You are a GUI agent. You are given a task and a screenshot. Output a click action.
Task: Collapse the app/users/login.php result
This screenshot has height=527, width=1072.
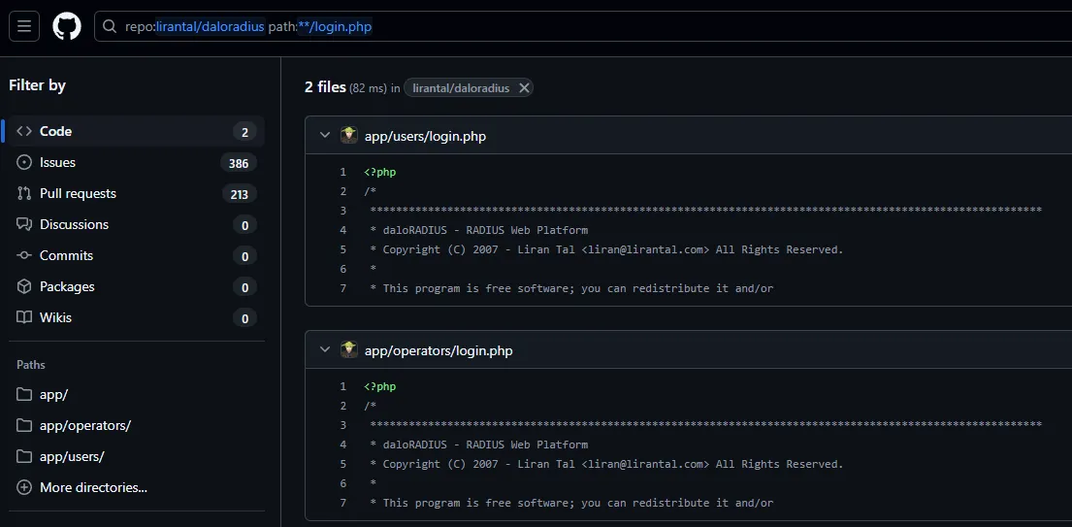click(325, 135)
